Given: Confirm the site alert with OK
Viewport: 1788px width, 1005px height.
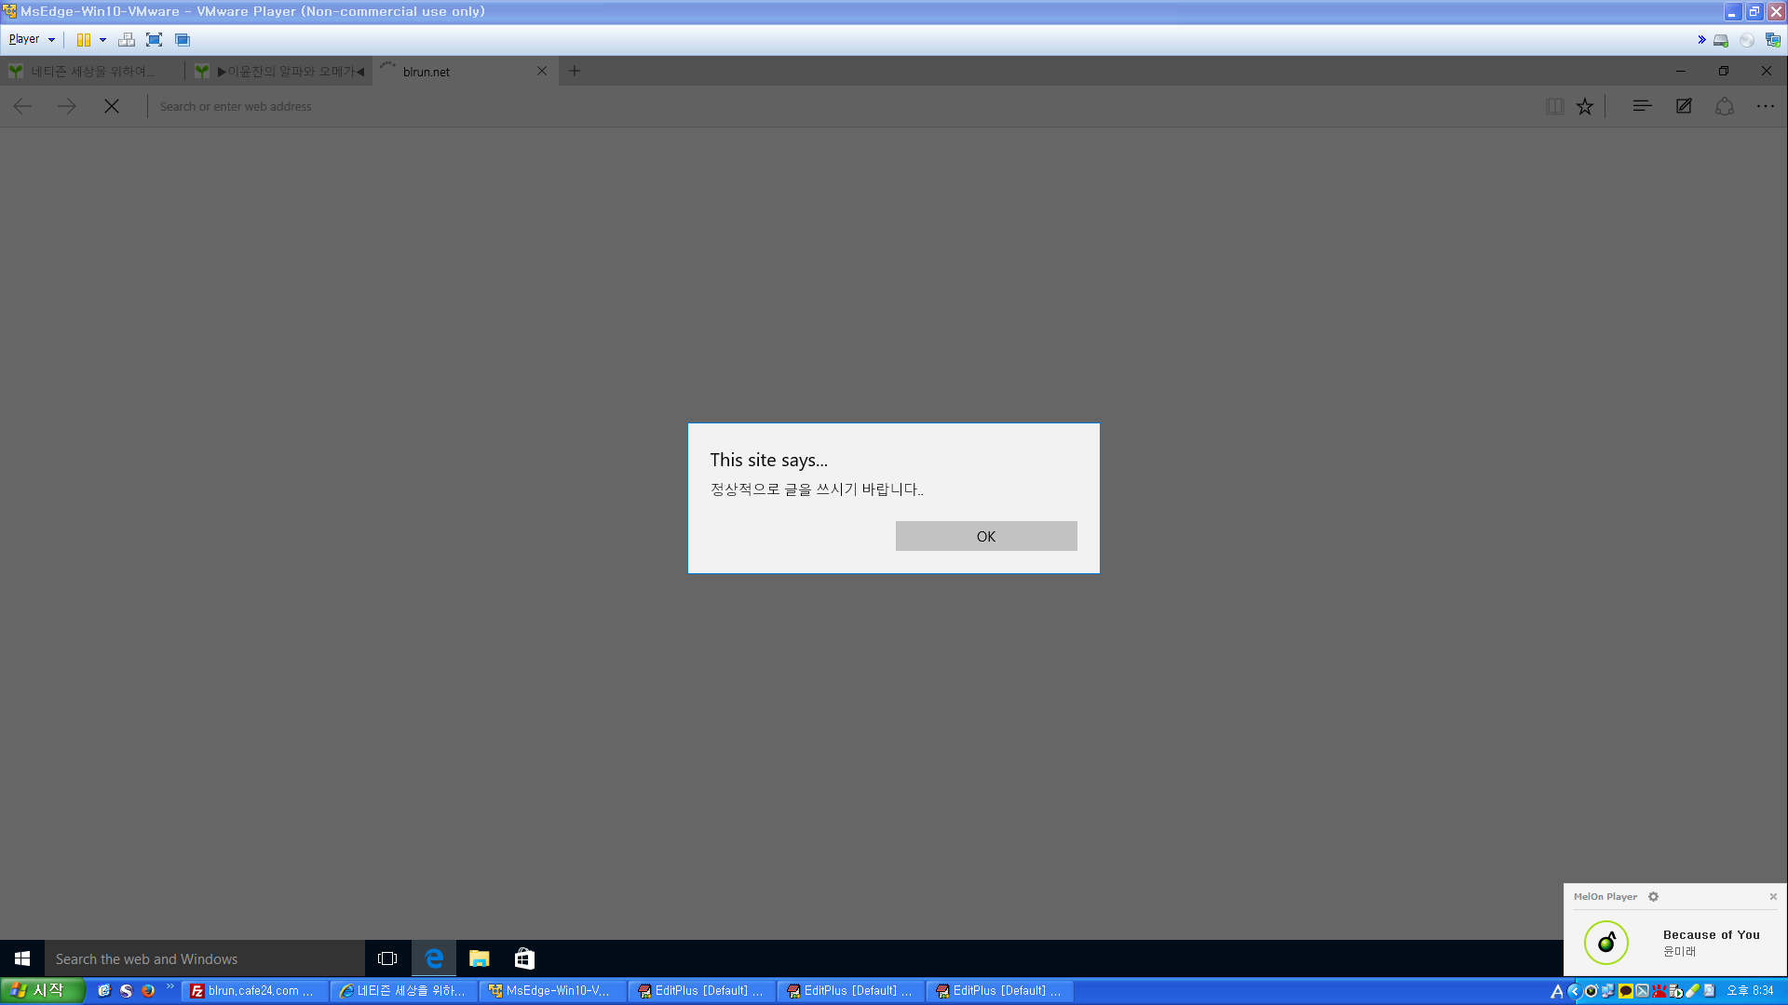Looking at the screenshot, I should coord(986,536).
